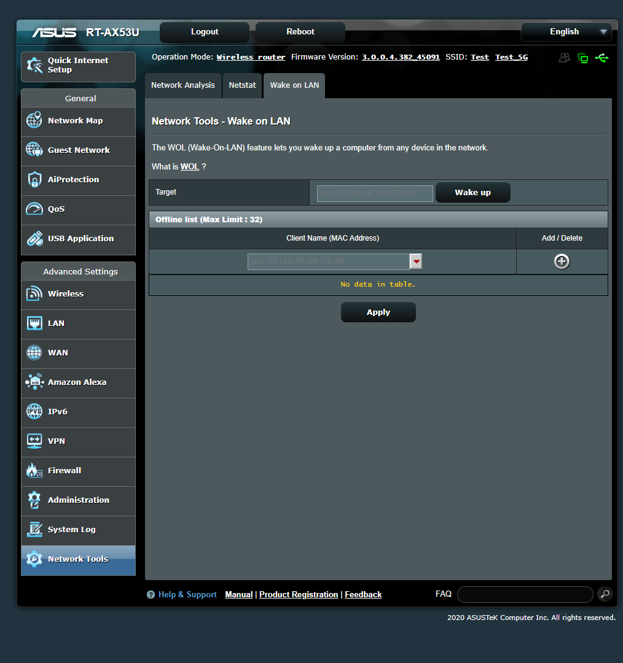The height and width of the screenshot is (663, 623).
Task: Click the Network Tools gear icon
Action: tap(34, 559)
